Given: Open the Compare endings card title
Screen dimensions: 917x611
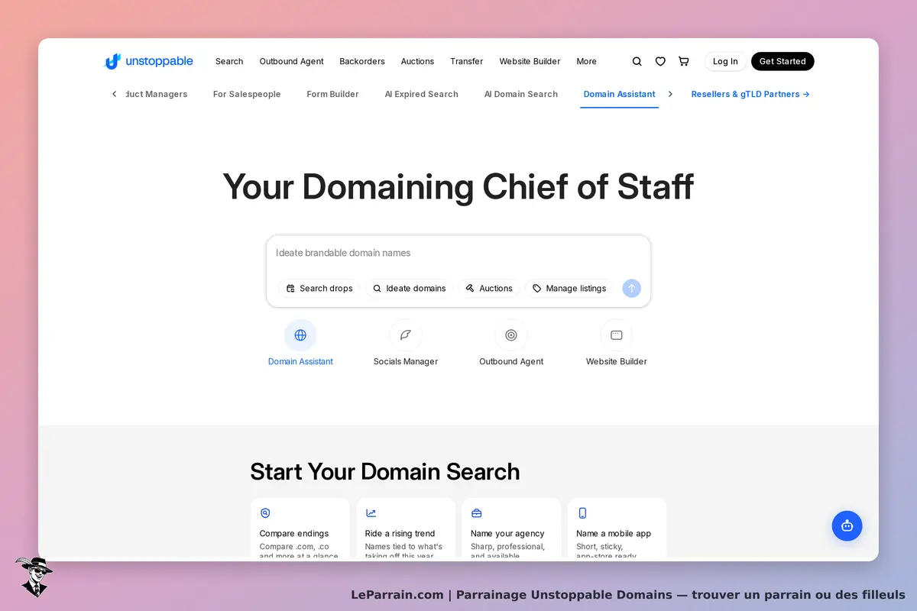Looking at the screenshot, I should click(x=294, y=533).
